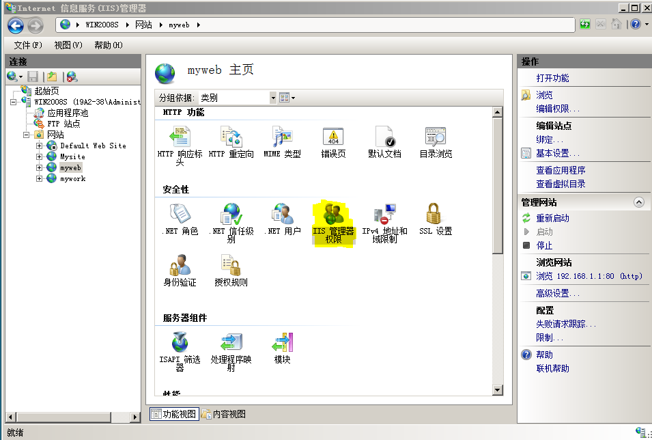Expand the myweb tree node
The height and width of the screenshot is (440, 652).
click(x=39, y=168)
